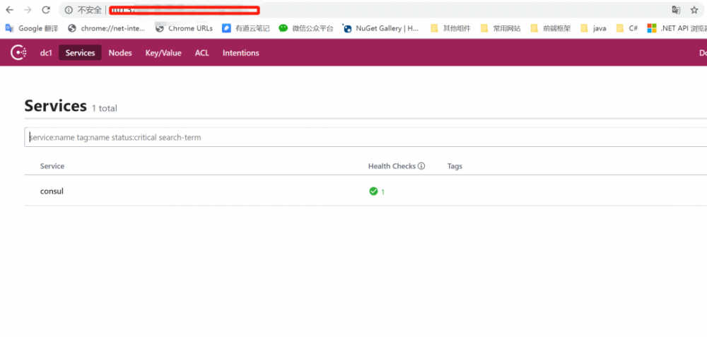
Task: Expand the java bookmark folder
Action: [x=593, y=28]
